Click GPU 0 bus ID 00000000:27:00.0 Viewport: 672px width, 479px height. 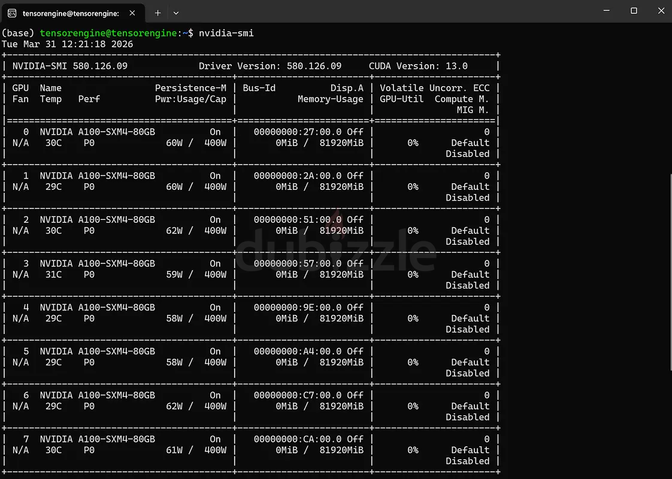click(x=298, y=132)
